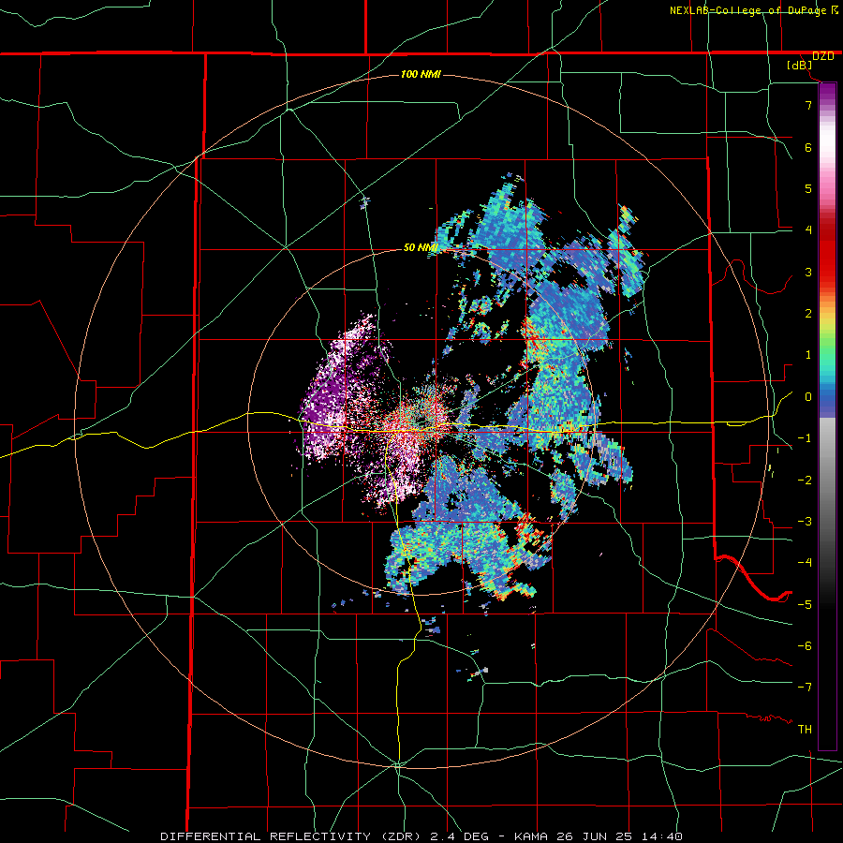Click the 50 NMI range ring label
The height and width of the screenshot is (843, 843).
(x=421, y=248)
